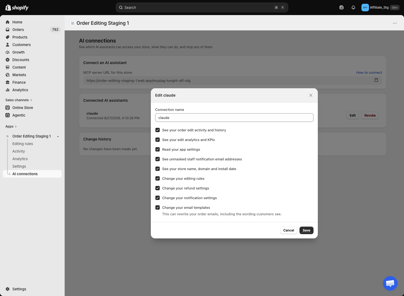This screenshot has height=296, width=404.
Task: Click the Settings gear icon
Action: coord(8,289)
